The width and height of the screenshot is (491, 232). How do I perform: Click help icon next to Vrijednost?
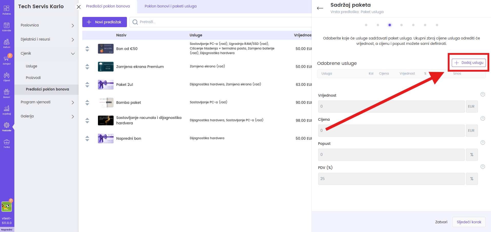pyautogui.click(x=483, y=94)
